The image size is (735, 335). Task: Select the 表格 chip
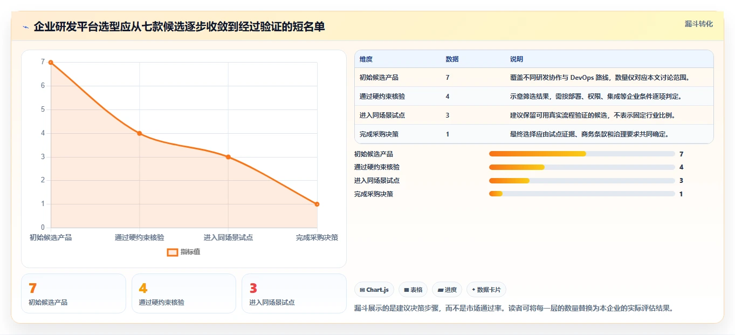click(413, 290)
